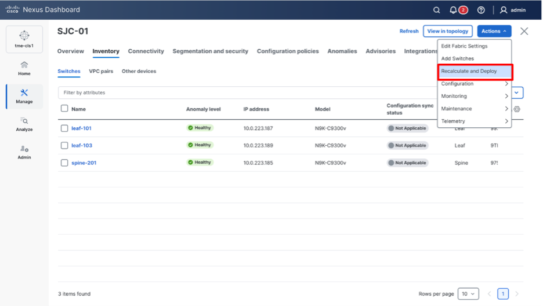
Task: Click View in topology button
Action: point(447,31)
